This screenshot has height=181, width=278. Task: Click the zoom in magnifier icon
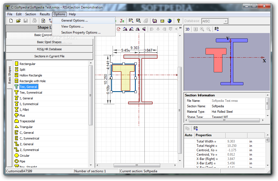202,29
